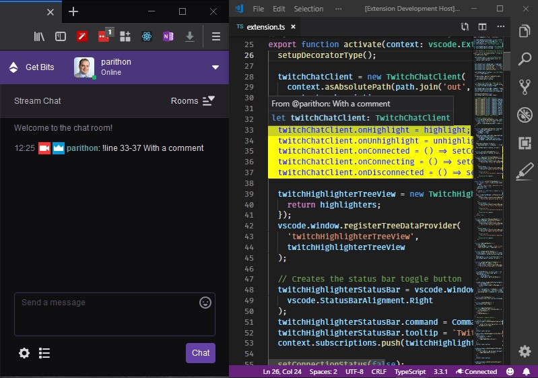
Task: Select language mode TypeScript in status bar
Action: 410,371
